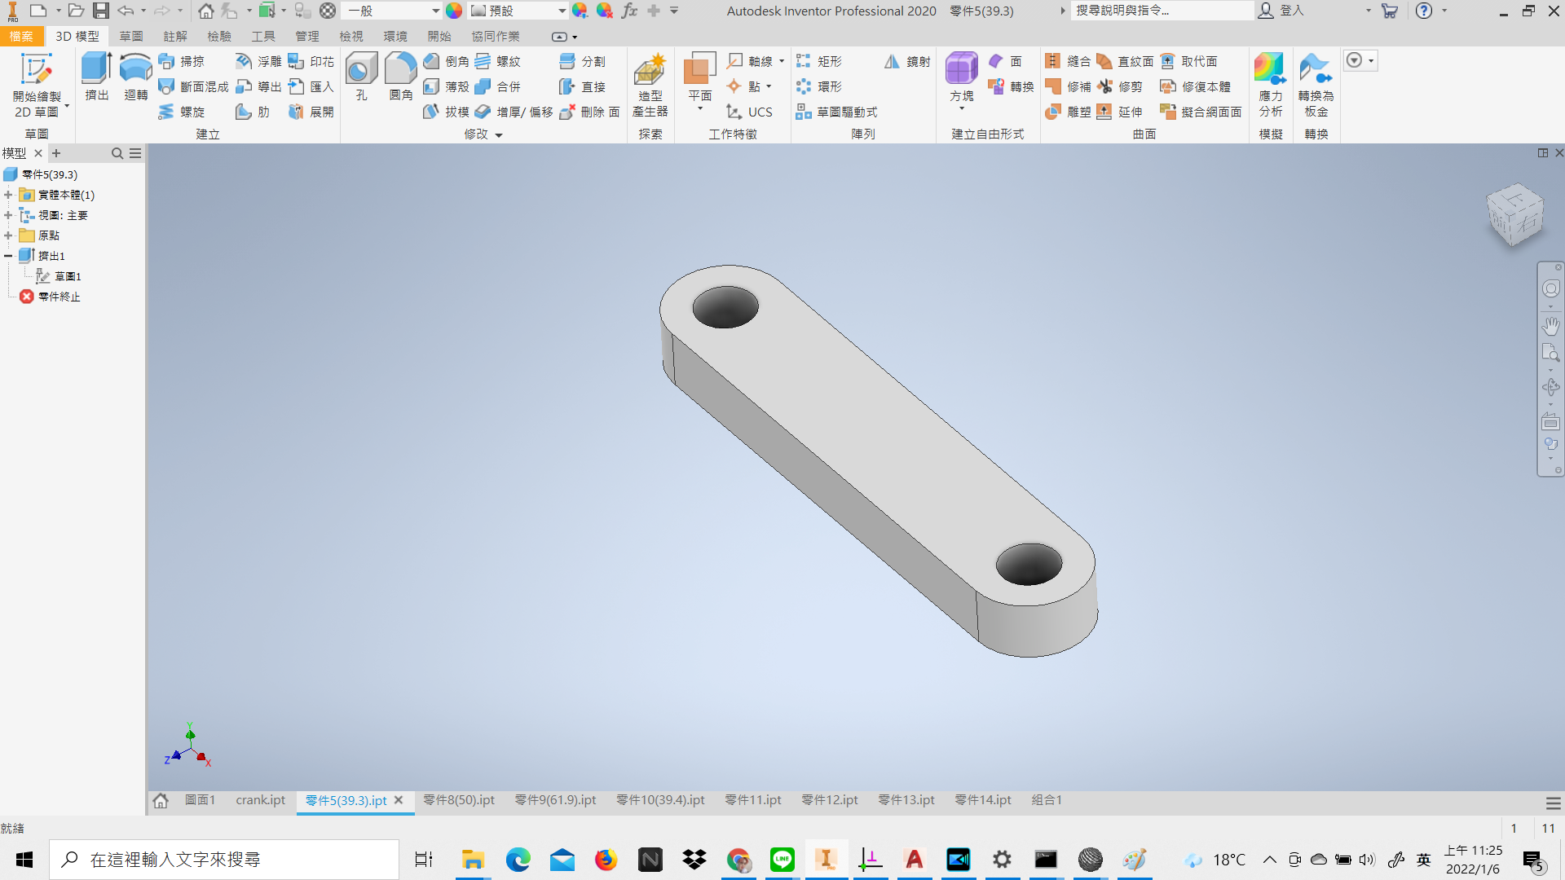Activate the Pan hand tool in navigation bar

point(1550,326)
